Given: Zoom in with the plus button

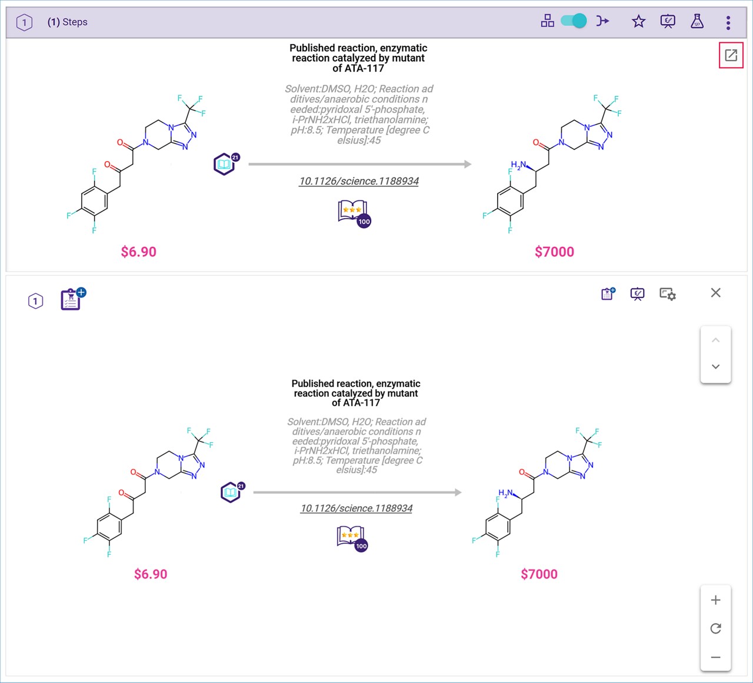Looking at the screenshot, I should [x=715, y=600].
